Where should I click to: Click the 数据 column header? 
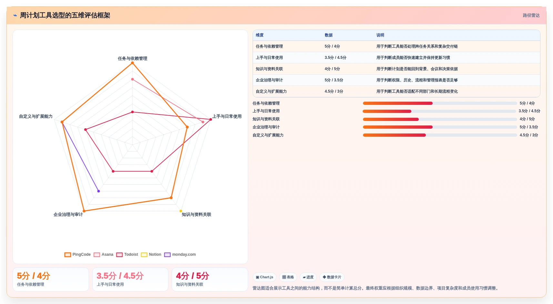(x=328, y=35)
